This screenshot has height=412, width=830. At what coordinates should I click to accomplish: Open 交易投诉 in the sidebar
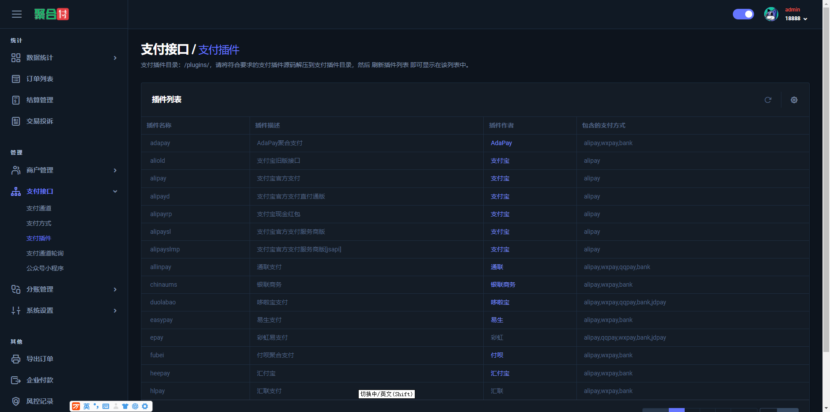40,121
